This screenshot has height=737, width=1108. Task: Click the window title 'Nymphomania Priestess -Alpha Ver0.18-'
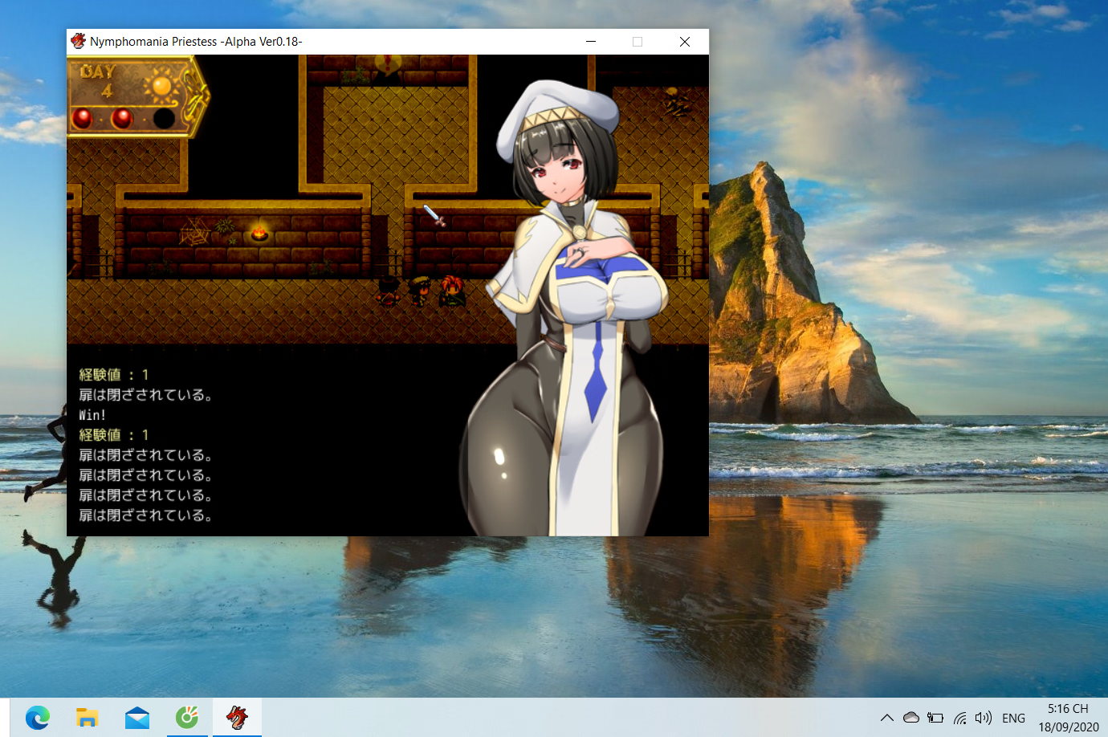click(x=196, y=42)
